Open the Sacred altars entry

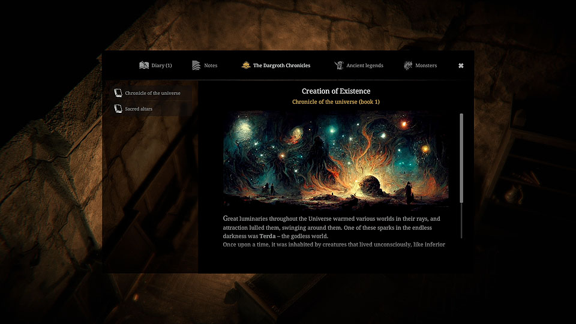(x=139, y=109)
